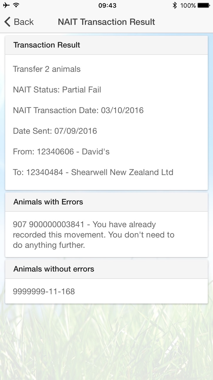Viewport: 213px width, 380px height.
Task: Tap the Back chevron arrow icon
Action: [x=7, y=22]
